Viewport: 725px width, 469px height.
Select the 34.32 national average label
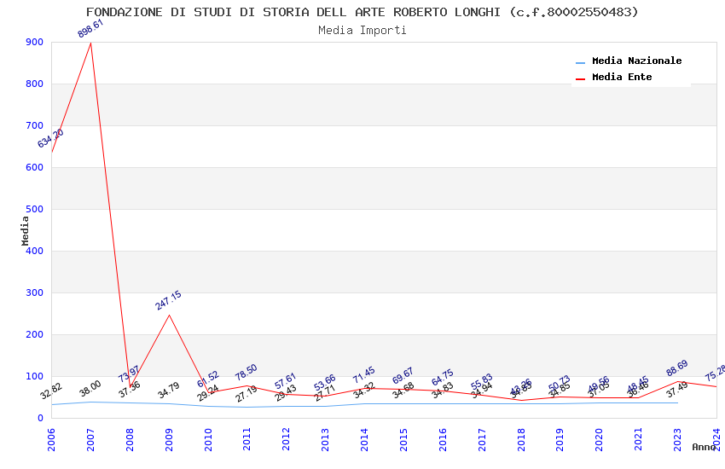click(x=364, y=391)
